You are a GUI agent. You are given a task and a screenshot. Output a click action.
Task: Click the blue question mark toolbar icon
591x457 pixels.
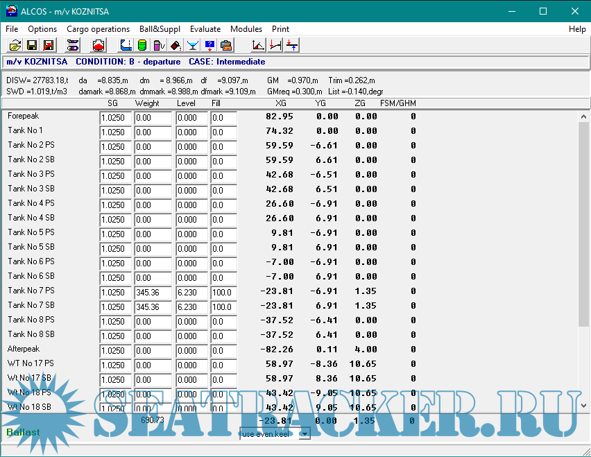(x=209, y=46)
